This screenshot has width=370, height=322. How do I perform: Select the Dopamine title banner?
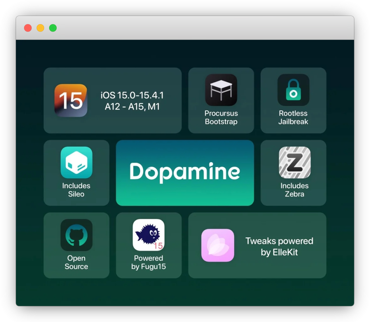click(x=185, y=173)
